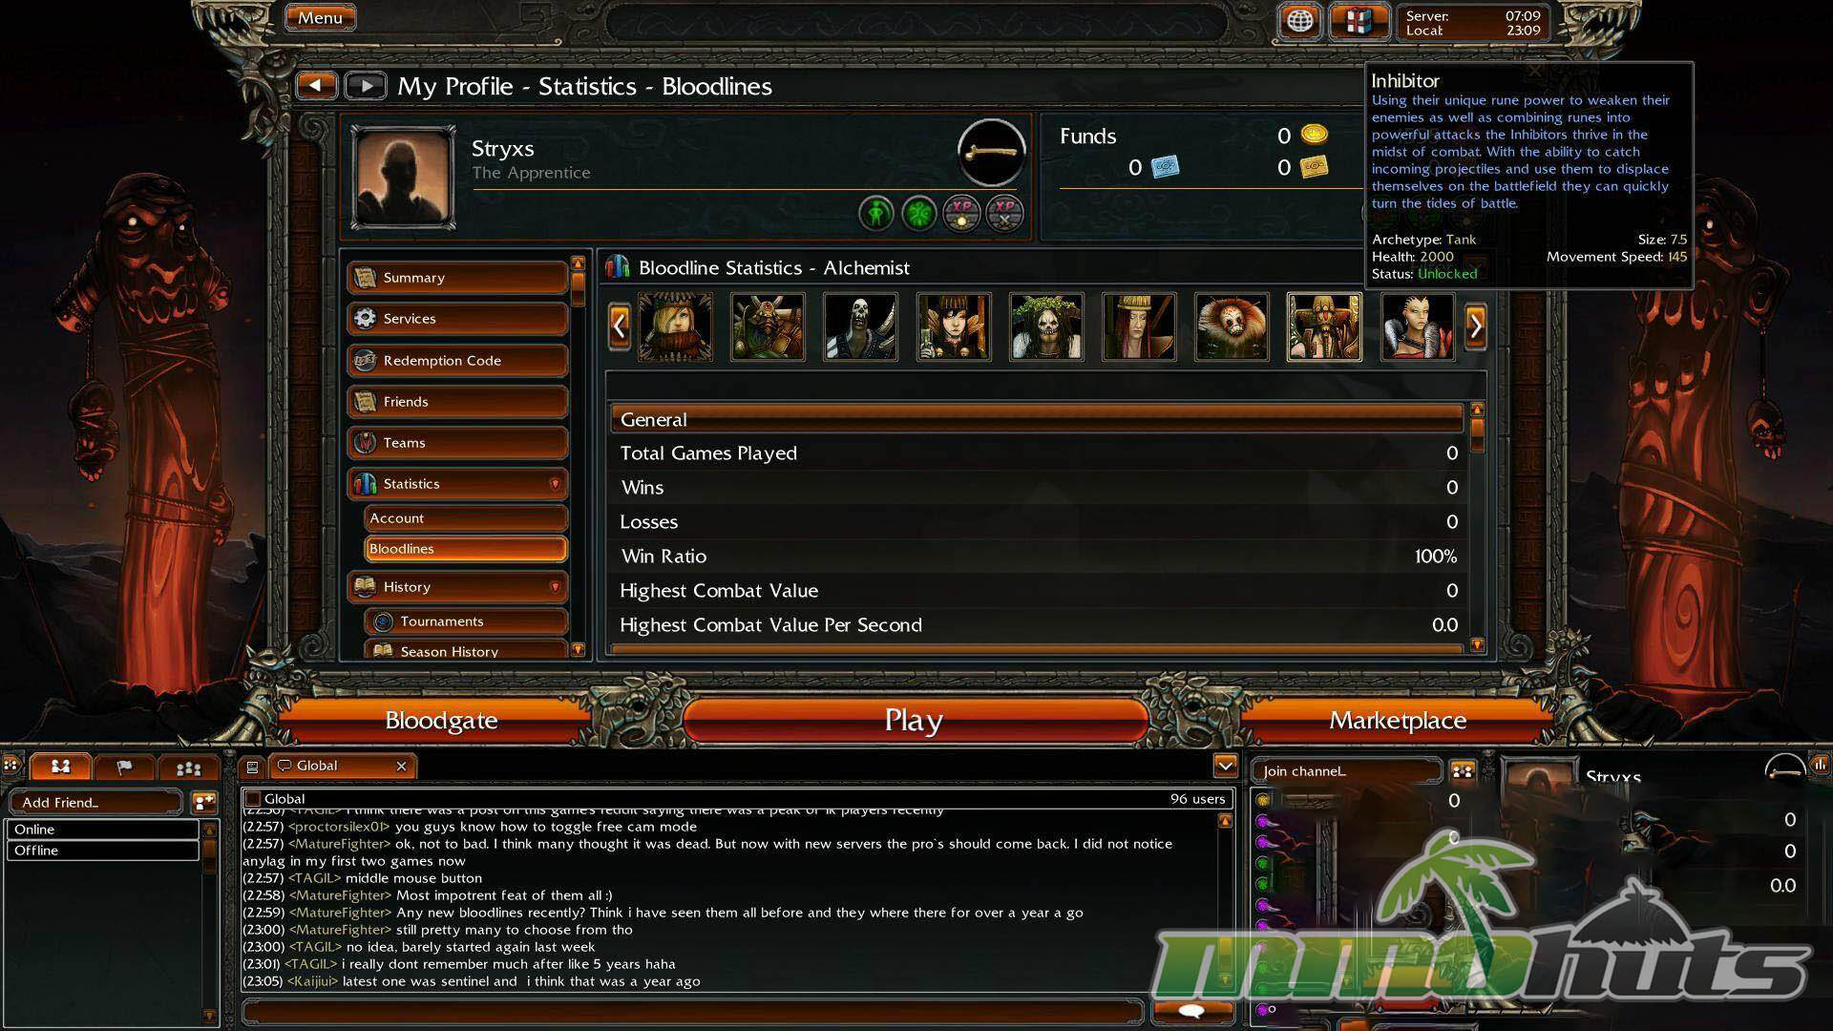
Task: Collapse the History menu section
Action: [x=555, y=587]
